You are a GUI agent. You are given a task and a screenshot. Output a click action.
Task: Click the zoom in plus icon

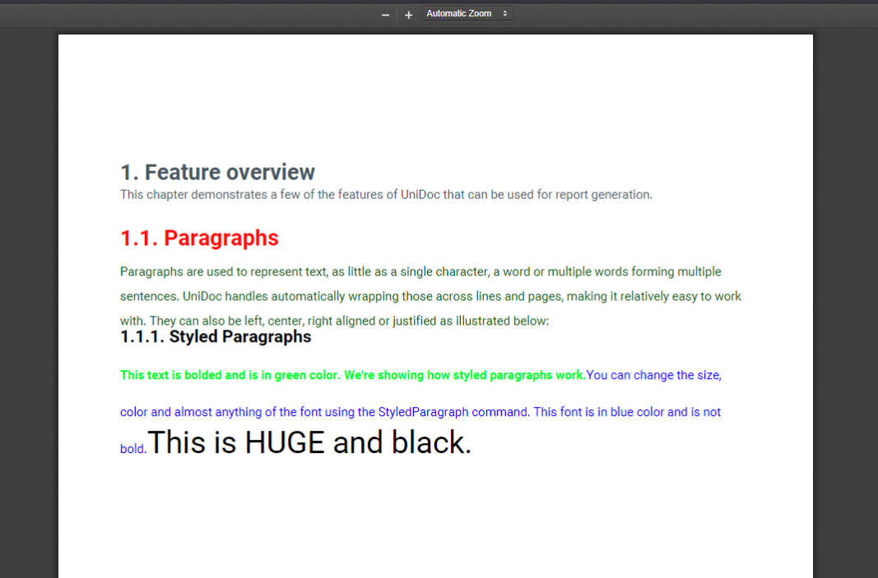(x=407, y=14)
